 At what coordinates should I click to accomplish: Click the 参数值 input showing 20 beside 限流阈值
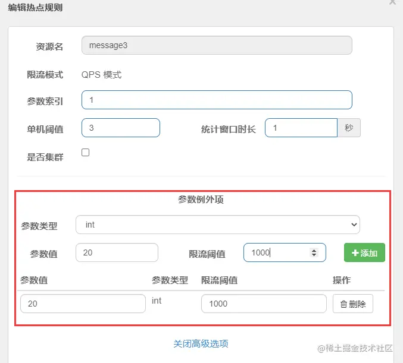[117, 252]
